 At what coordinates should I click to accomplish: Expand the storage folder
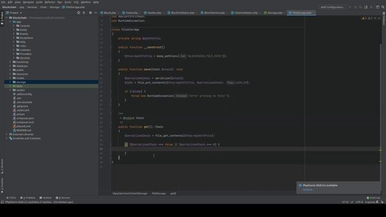pos(10,82)
